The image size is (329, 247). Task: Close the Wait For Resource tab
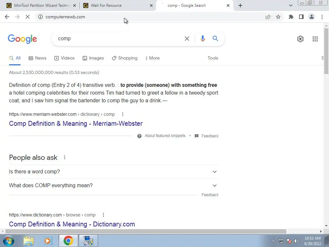click(151, 5)
